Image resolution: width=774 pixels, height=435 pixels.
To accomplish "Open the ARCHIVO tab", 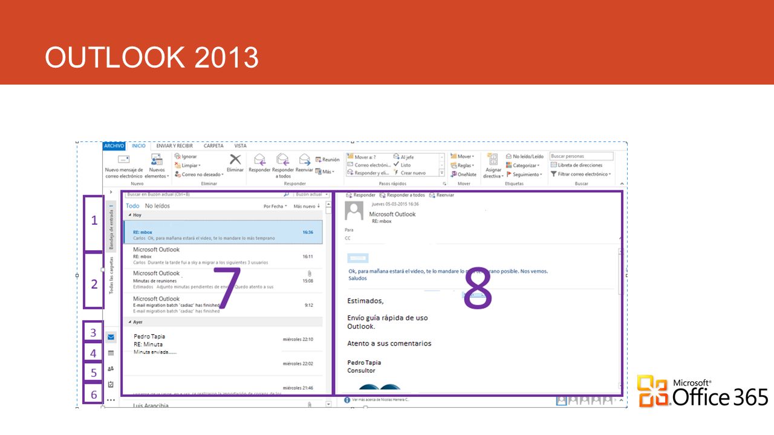I will [114, 146].
